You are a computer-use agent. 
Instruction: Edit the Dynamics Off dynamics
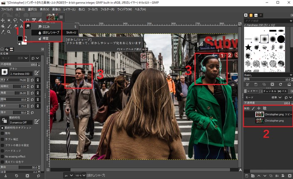37,122
